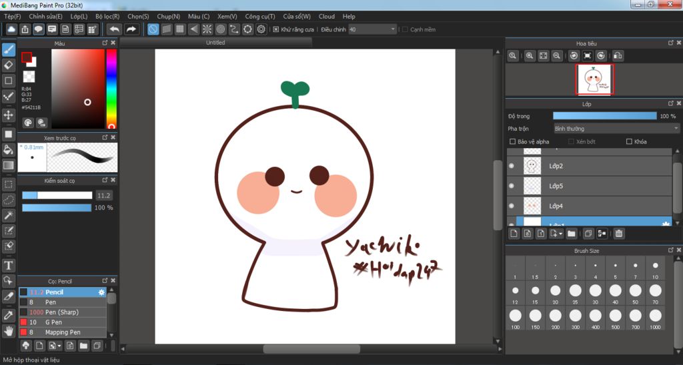683x365 pixels.
Task: Select the Pen (Sharp) brush
Action: click(x=62, y=312)
